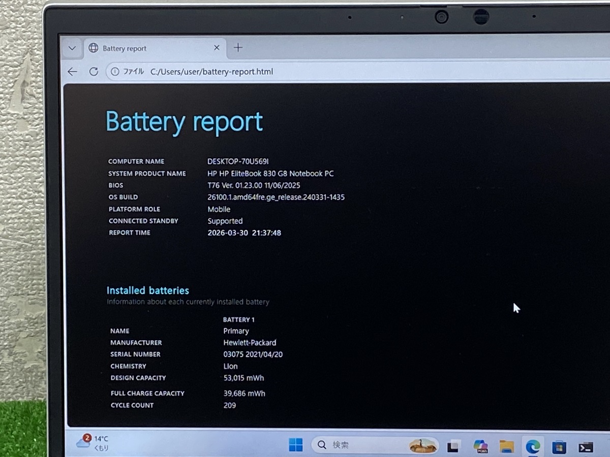Click the full charge capacity value 39,686 mWh

point(244,394)
